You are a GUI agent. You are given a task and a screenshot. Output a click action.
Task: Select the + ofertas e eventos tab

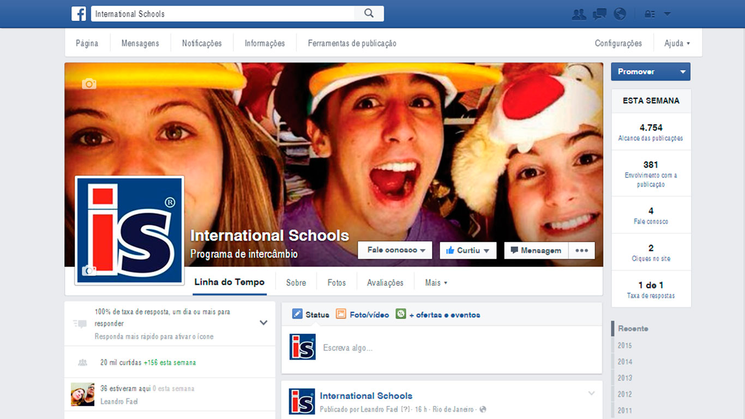(x=438, y=314)
